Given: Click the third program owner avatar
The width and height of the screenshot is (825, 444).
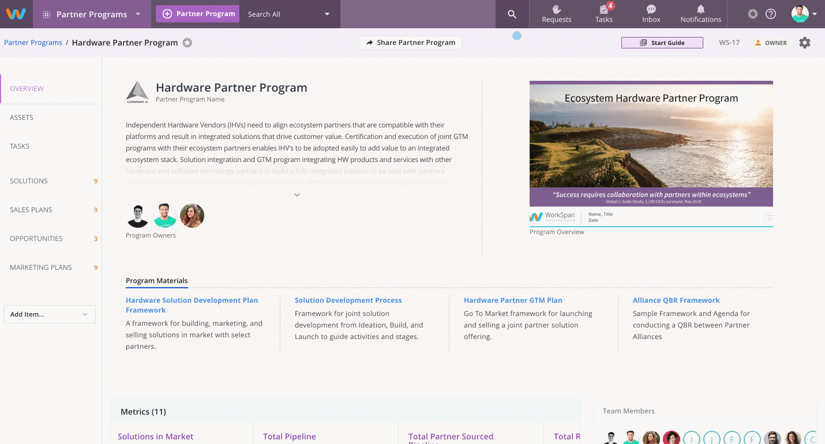Looking at the screenshot, I should coord(192,216).
